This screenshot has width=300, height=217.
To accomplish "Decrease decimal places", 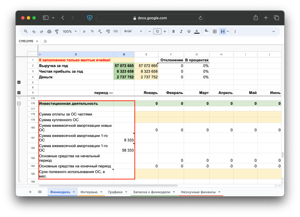I will point(100,31).
